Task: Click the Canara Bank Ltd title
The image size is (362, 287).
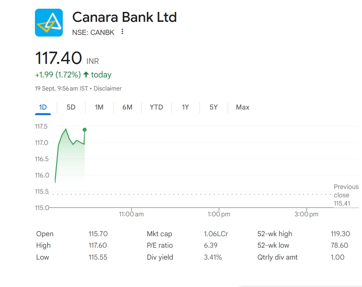Action: (x=124, y=17)
